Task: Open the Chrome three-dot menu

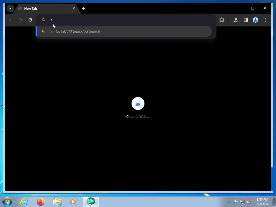Action: (x=265, y=20)
